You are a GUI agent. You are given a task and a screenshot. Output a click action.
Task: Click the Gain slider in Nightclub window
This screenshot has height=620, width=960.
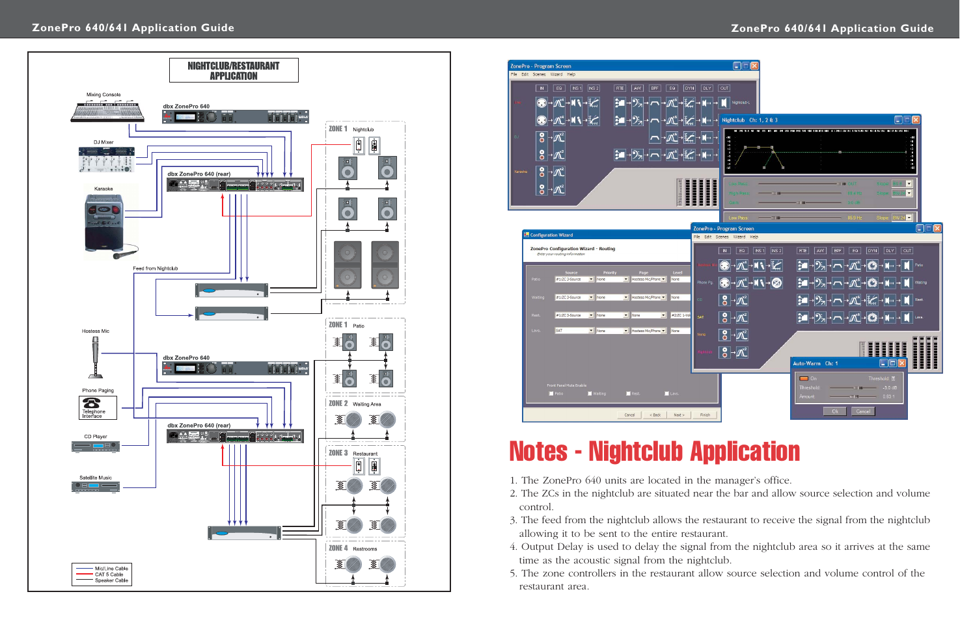(x=800, y=203)
